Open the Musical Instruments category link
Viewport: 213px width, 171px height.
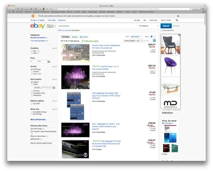tap(38, 38)
